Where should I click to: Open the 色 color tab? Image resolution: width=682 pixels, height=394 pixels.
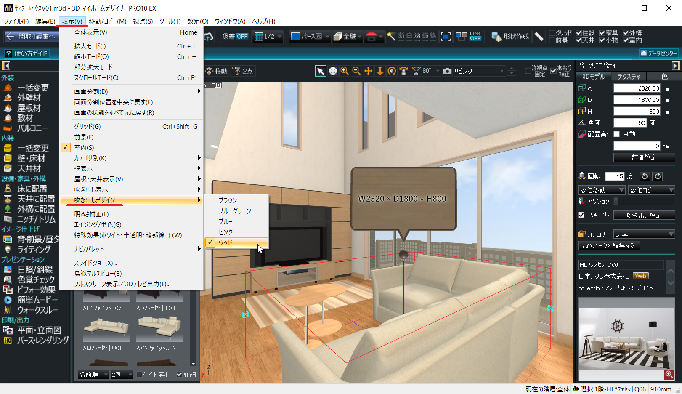[664, 77]
